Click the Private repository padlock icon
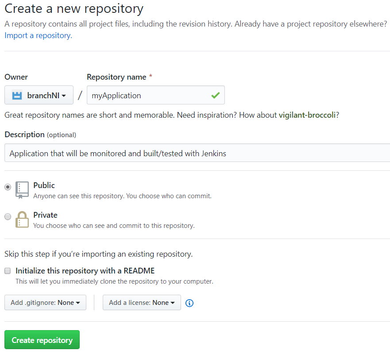The width and height of the screenshot is (390, 354). (21, 219)
